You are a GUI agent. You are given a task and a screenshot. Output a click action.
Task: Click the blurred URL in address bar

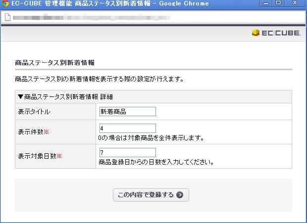click(x=92, y=17)
